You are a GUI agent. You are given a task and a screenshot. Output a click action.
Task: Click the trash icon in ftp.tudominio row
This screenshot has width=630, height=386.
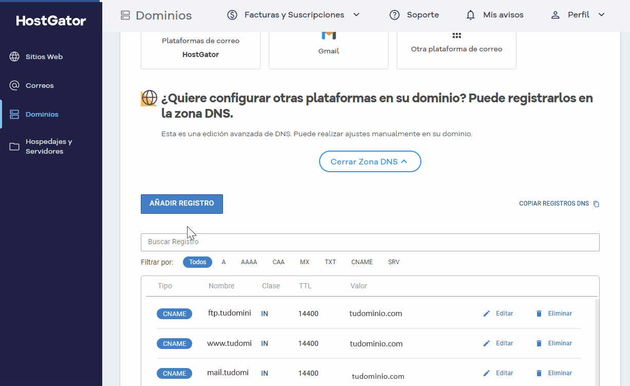click(539, 314)
